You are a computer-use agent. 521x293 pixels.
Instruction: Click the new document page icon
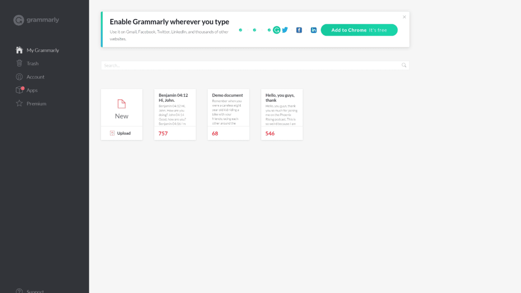click(122, 104)
